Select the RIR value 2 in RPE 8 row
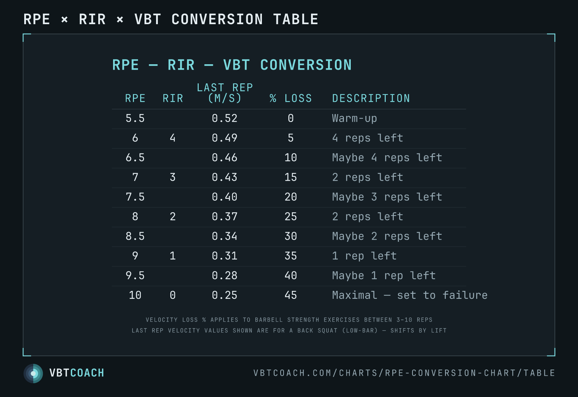 pyautogui.click(x=173, y=217)
